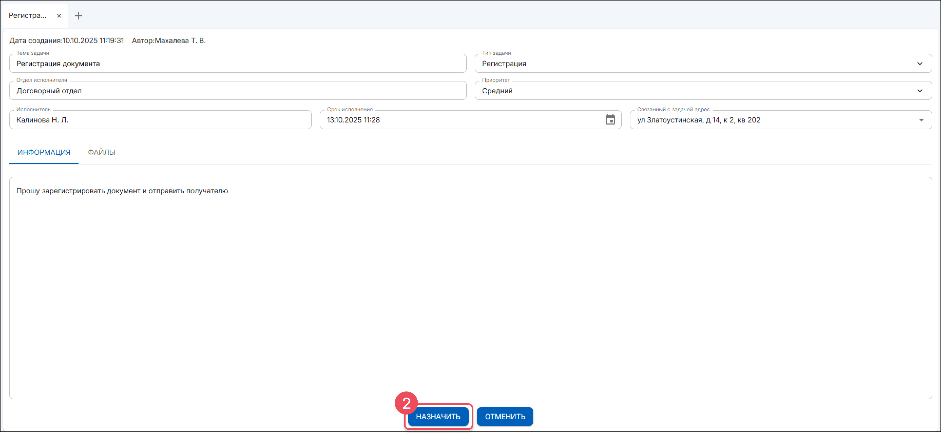
Task: Expand the Тип задачи dropdown arrow
Action: pos(919,64)
